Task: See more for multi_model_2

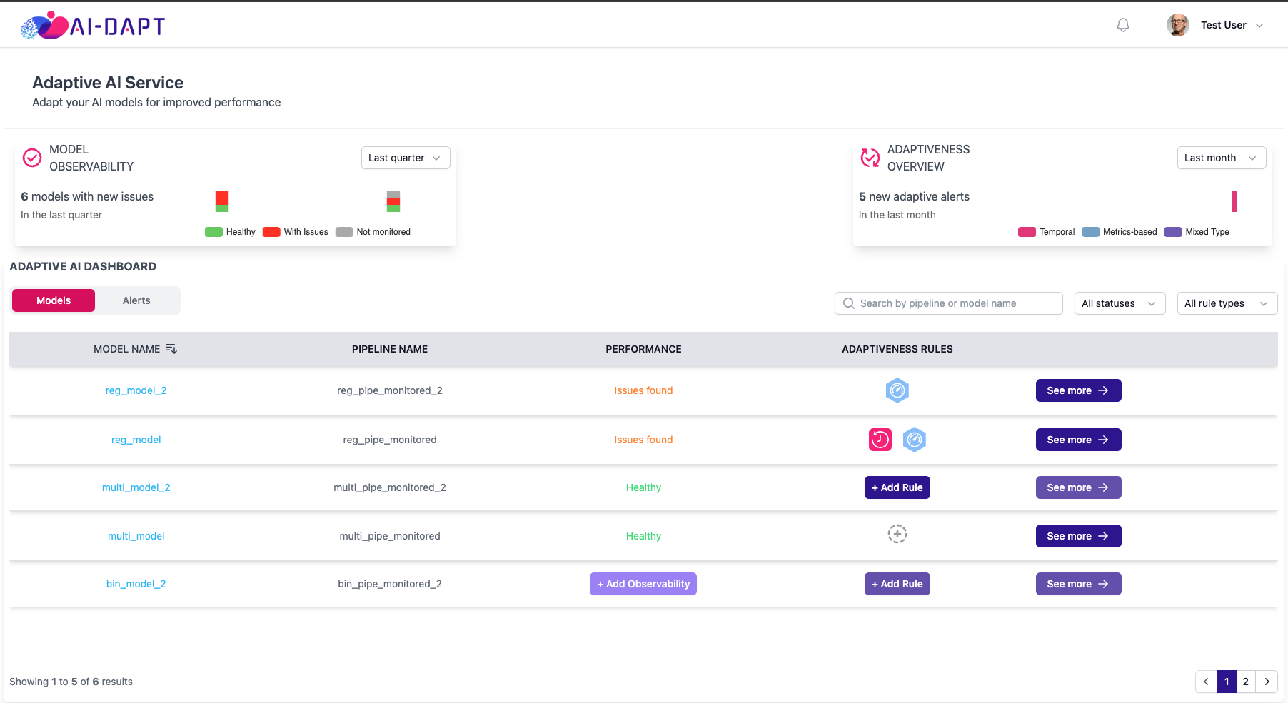Action: pos(1079,487)
